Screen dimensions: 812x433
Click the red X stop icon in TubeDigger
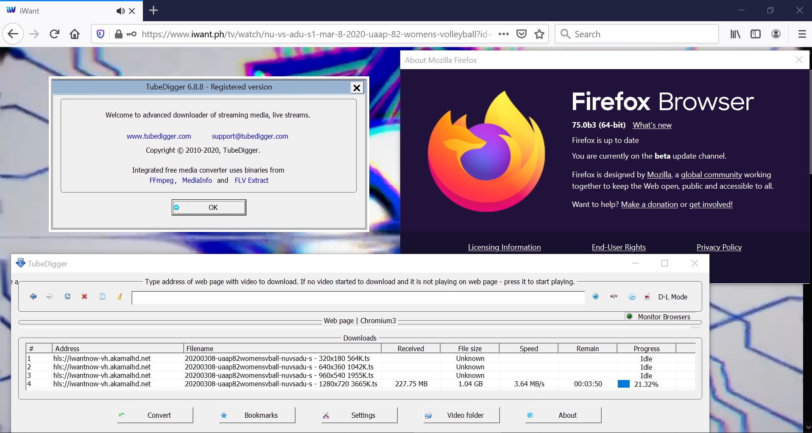84,296
